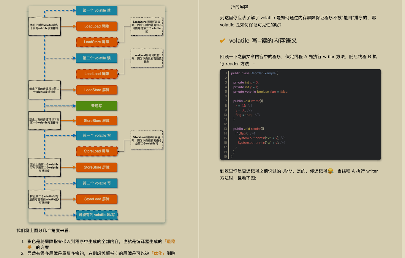Image resolution: width=405 pixels, height=258 pixels.
Task: Click the note "禁止上面的普通写与下面第一个volatile写重排序"
Action: pyautogui.click(x=45, y=121)
